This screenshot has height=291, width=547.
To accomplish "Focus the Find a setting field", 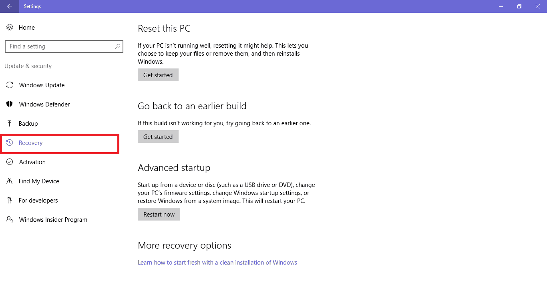I will coord(64,46).
